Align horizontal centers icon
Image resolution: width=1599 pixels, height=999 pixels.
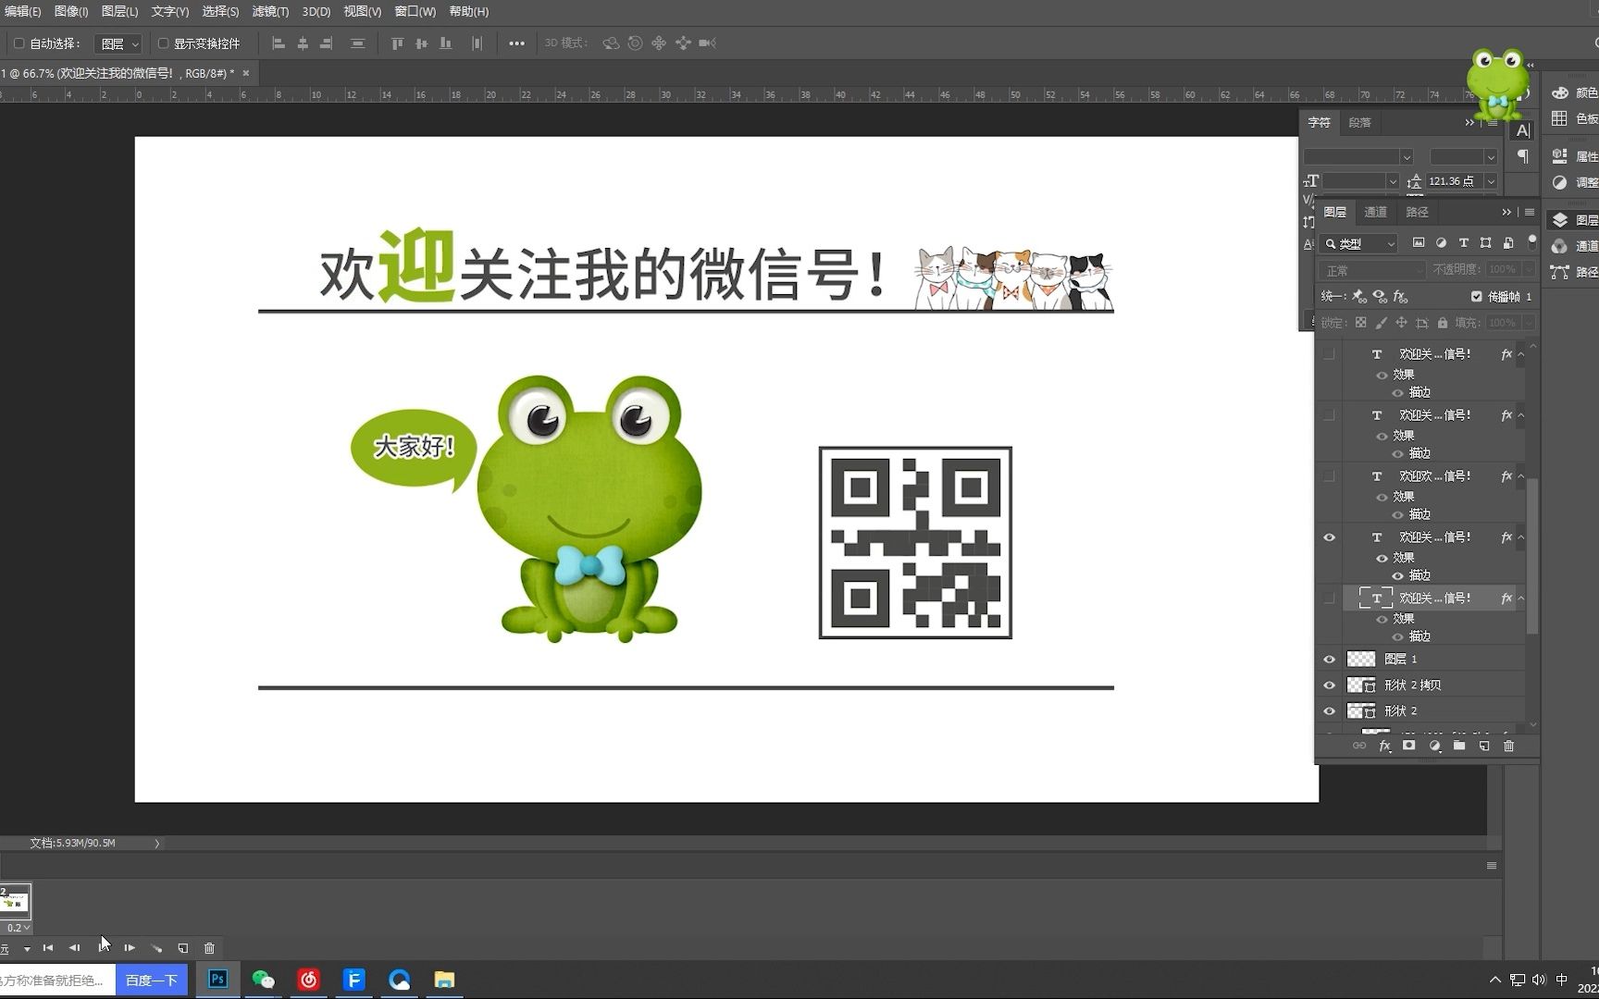coord(302,43)
